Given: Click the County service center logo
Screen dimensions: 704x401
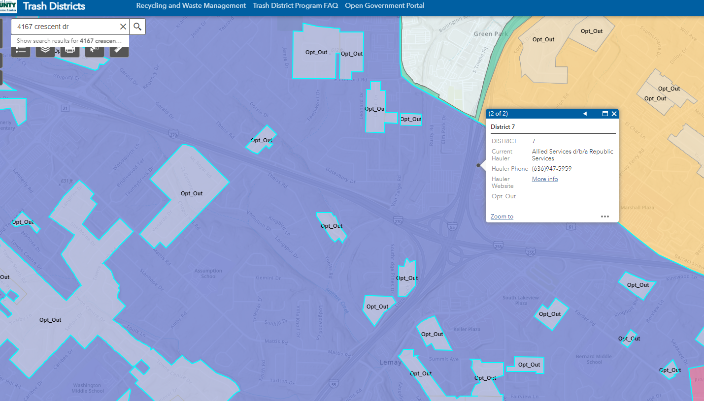Looking at the screenshot, I should point(7,6).
